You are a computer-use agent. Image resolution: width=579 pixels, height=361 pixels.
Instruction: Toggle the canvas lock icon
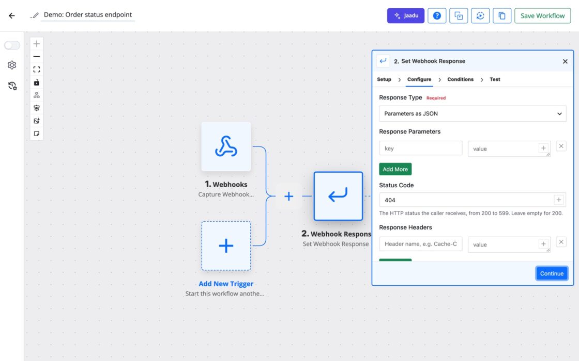click(37, 83)
